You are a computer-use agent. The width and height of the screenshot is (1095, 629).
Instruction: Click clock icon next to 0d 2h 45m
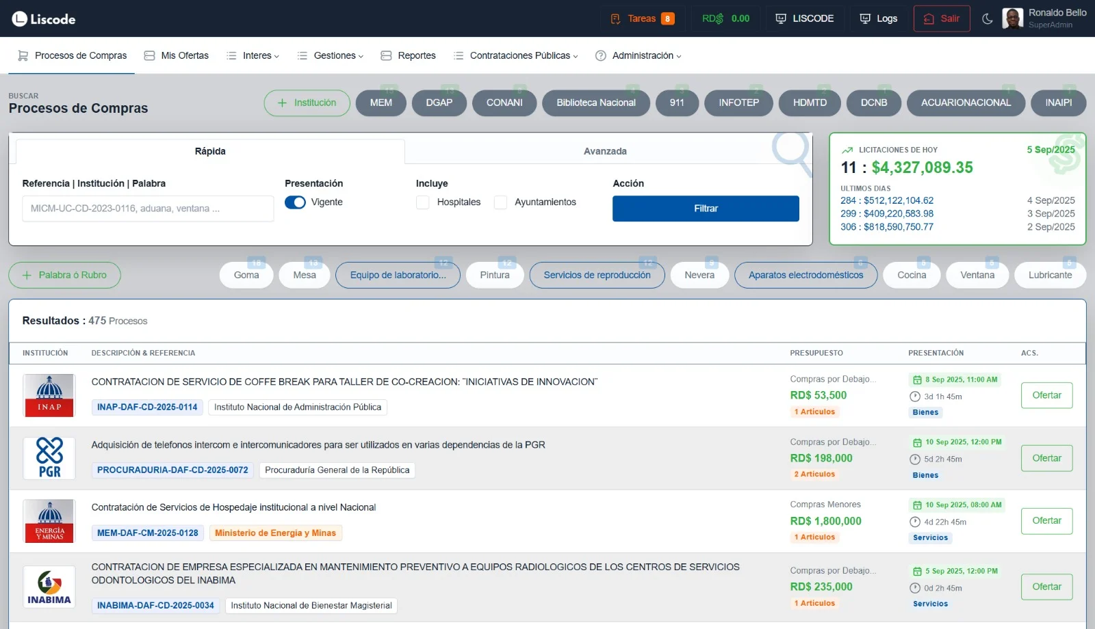coord(915,588)
